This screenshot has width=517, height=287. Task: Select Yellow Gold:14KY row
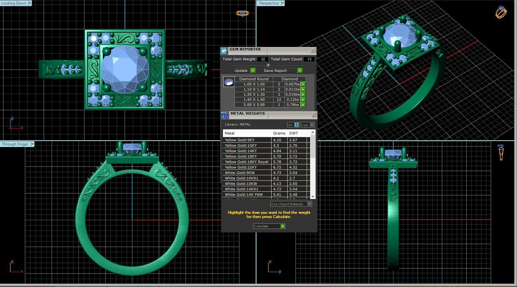[266, 151]
